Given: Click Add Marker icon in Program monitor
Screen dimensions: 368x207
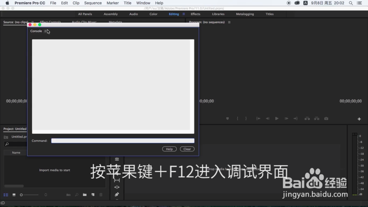Looking at the screenshot, I should point(227,119).
